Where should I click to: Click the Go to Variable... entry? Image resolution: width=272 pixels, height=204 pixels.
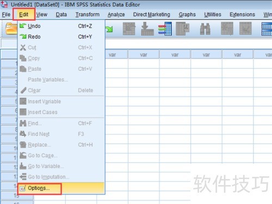(61, 166)
